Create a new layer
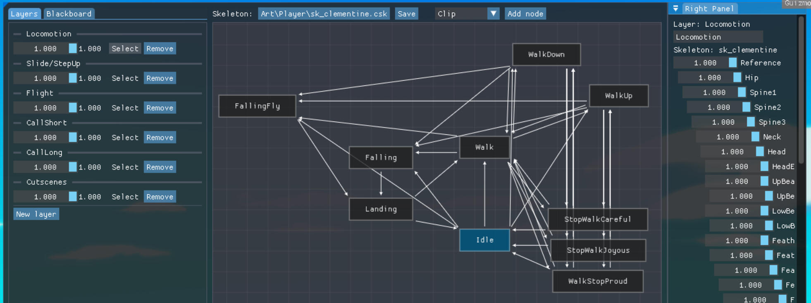Image resolution: width=811 pixels, height=303 pixels. pos(36,214)
